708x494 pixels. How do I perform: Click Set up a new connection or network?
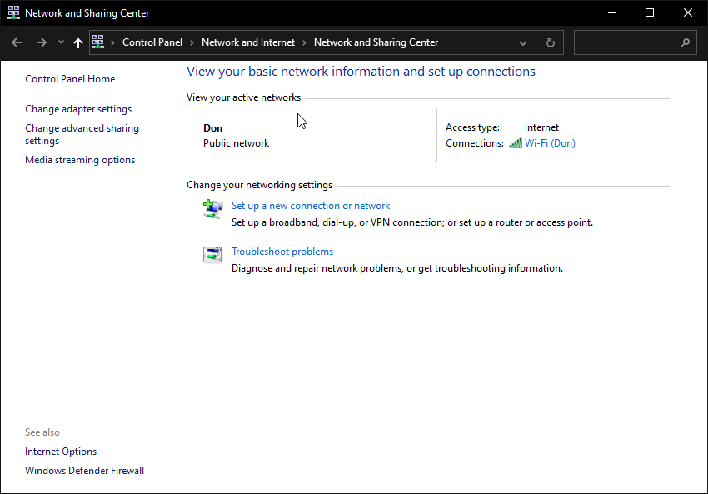[311, 206]
